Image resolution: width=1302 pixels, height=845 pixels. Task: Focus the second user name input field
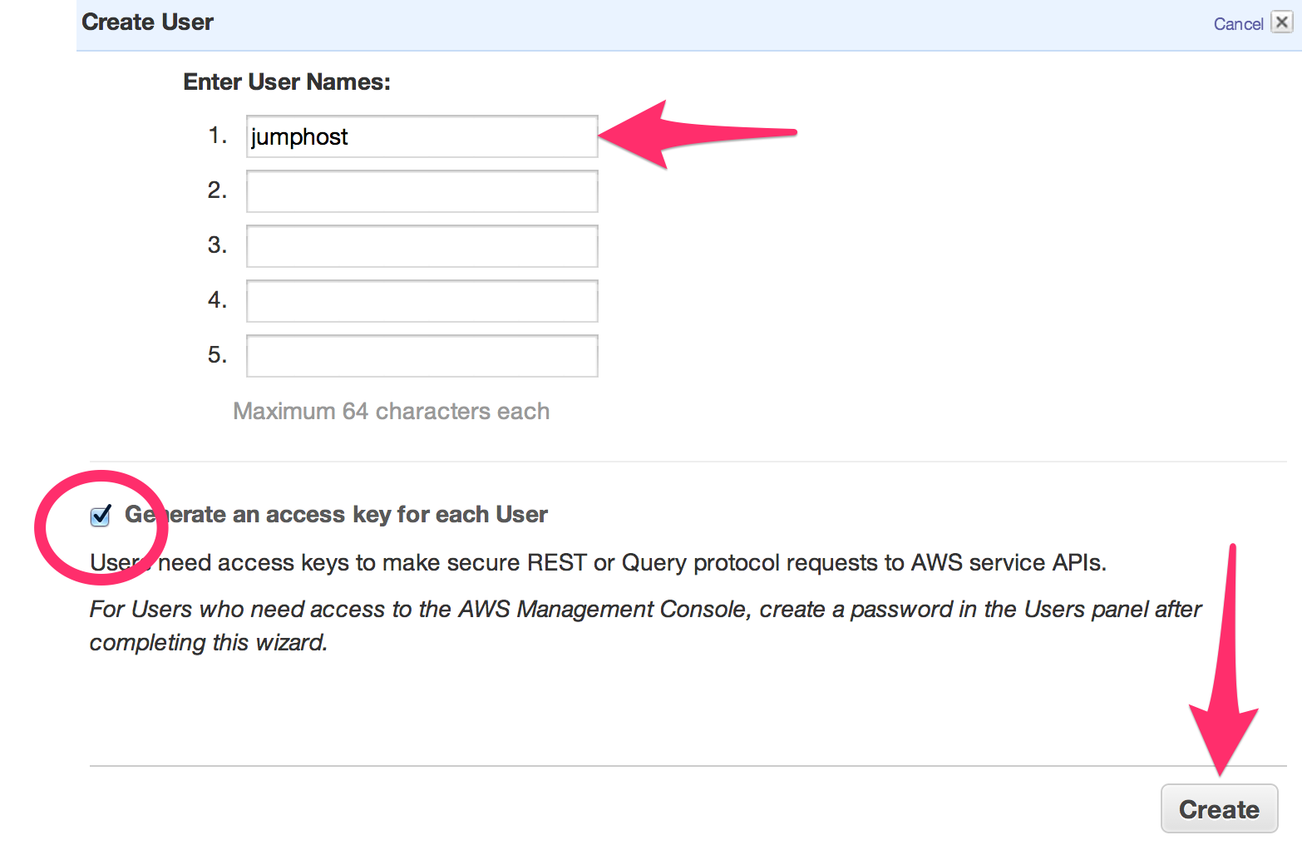pos(422,191)
